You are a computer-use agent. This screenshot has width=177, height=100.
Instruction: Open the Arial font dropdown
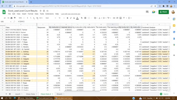coord(50,18)
